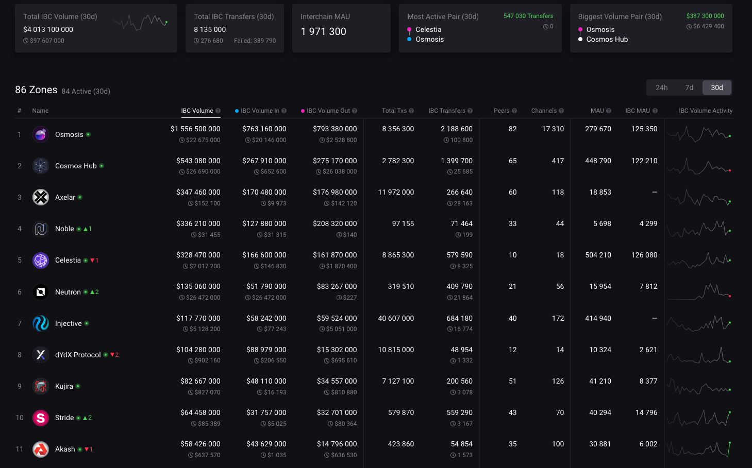
Task: Open the Neutron zone name link
Action: pyautogui.click(x=68, y=292)
